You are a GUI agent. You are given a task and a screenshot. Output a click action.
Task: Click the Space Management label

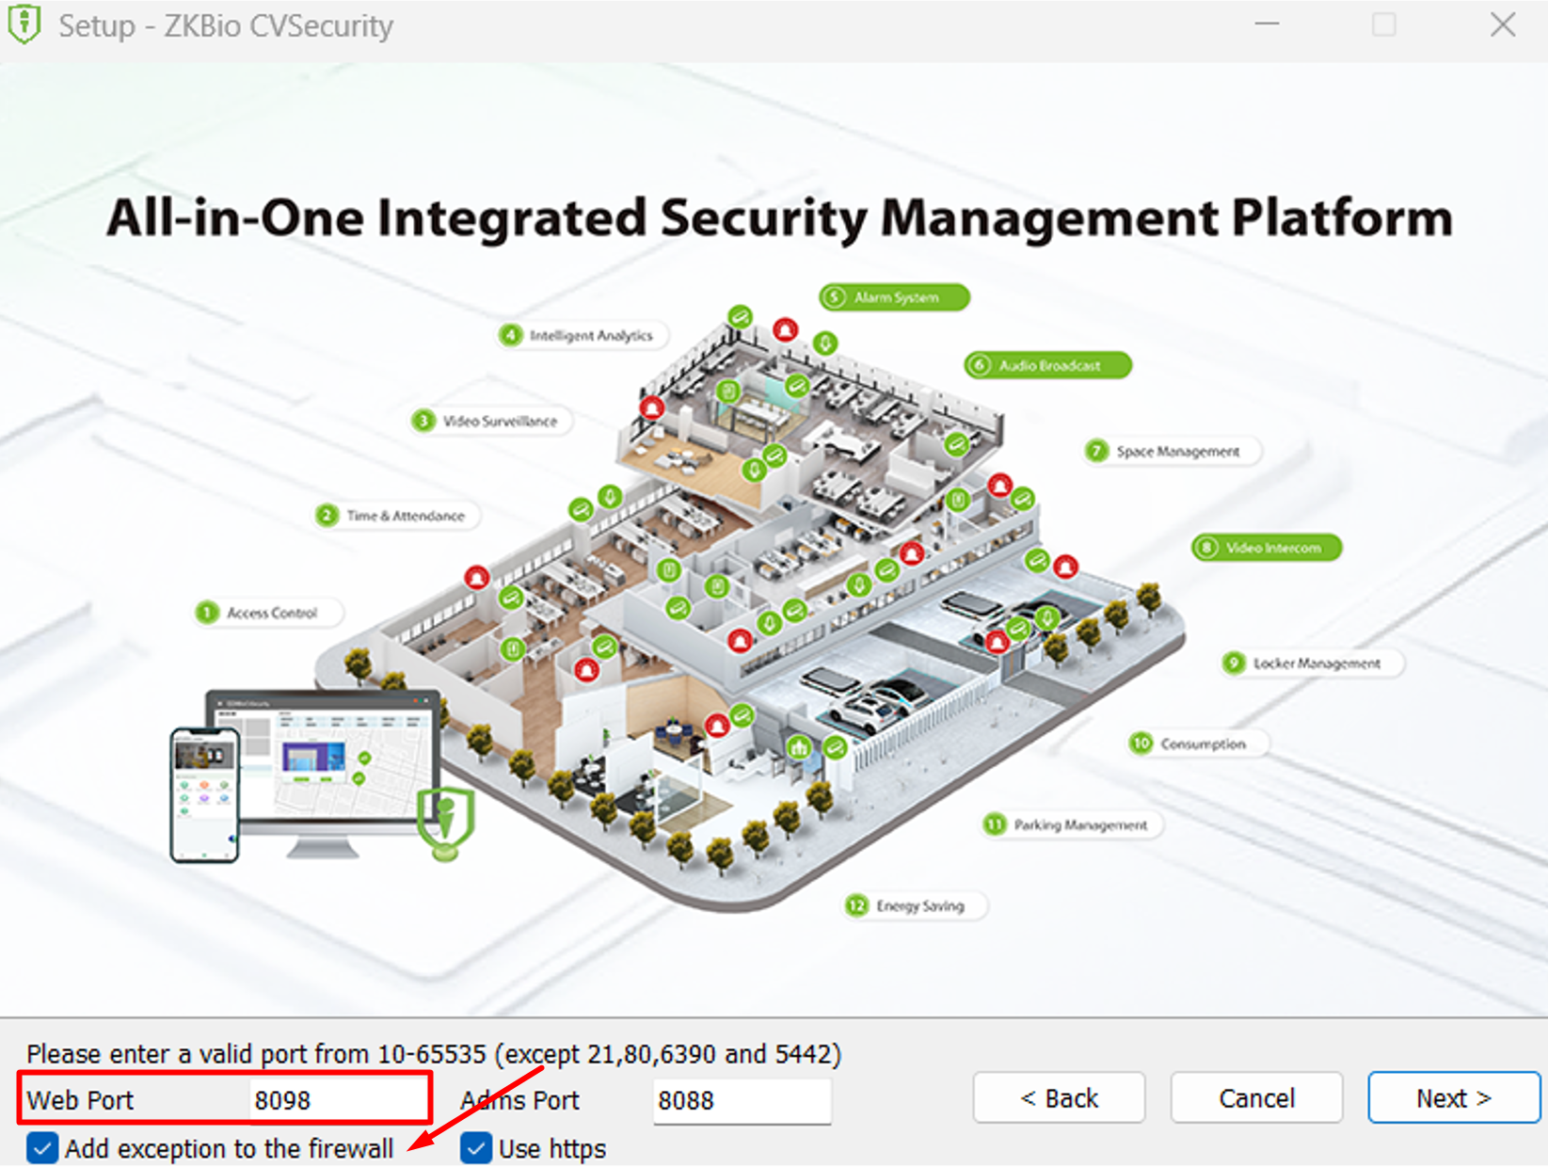pos(1173,452)
